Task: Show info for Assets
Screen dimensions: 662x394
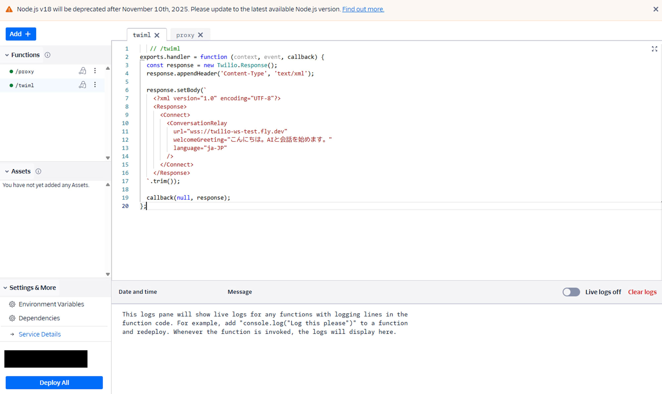Action: (38, 171)
